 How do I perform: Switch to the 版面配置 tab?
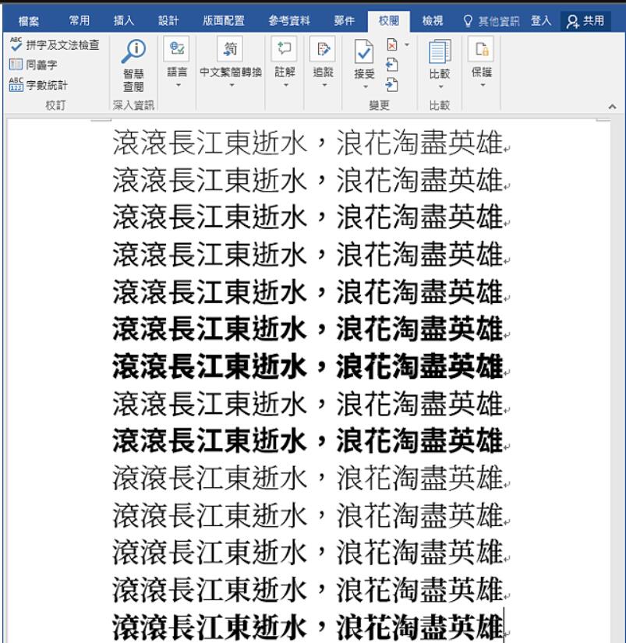(224, 20)
